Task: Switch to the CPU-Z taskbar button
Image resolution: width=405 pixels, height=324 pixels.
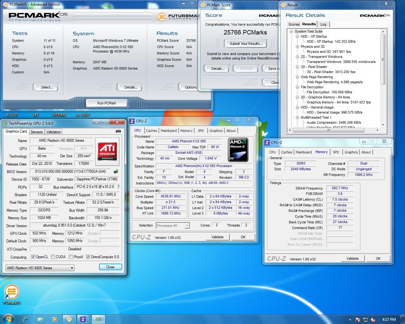Action: coord(83,319)
